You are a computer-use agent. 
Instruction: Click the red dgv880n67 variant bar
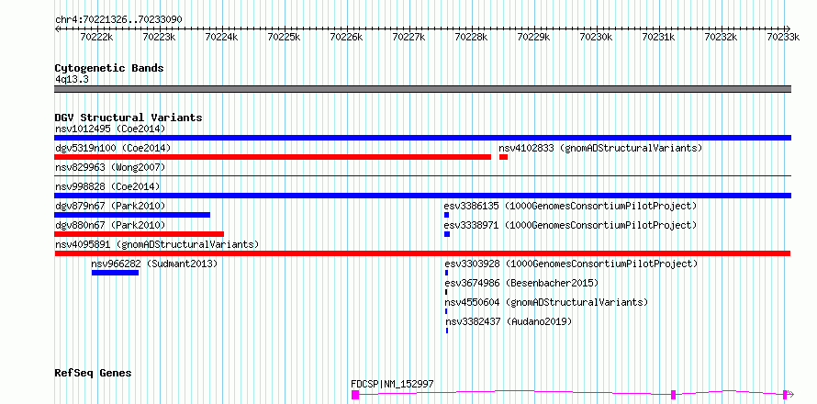(x=140, y=234)
